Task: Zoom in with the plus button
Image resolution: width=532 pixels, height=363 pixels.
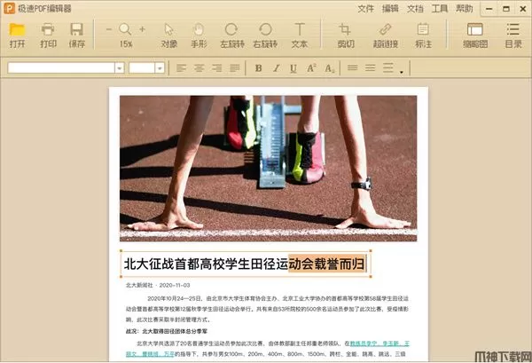Action: tap(143, 29)
